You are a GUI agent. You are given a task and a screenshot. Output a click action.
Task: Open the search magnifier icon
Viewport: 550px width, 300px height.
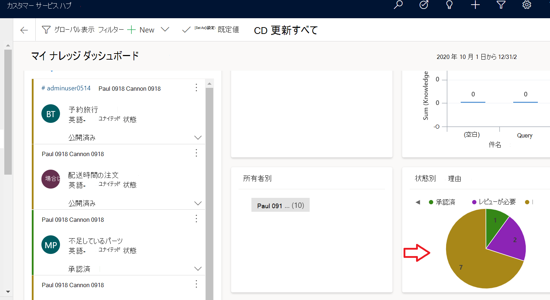398,5
